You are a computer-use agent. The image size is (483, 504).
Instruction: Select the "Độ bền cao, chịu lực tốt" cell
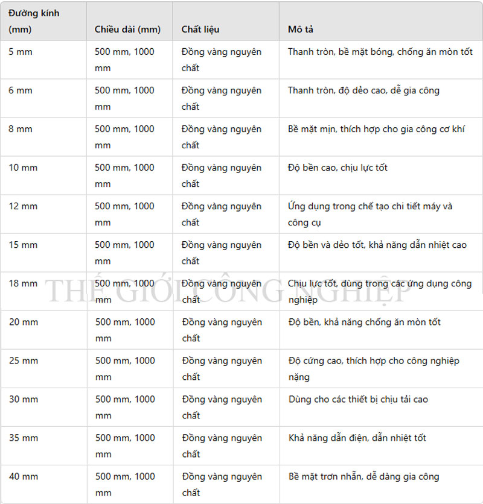(x=337, y=168)
